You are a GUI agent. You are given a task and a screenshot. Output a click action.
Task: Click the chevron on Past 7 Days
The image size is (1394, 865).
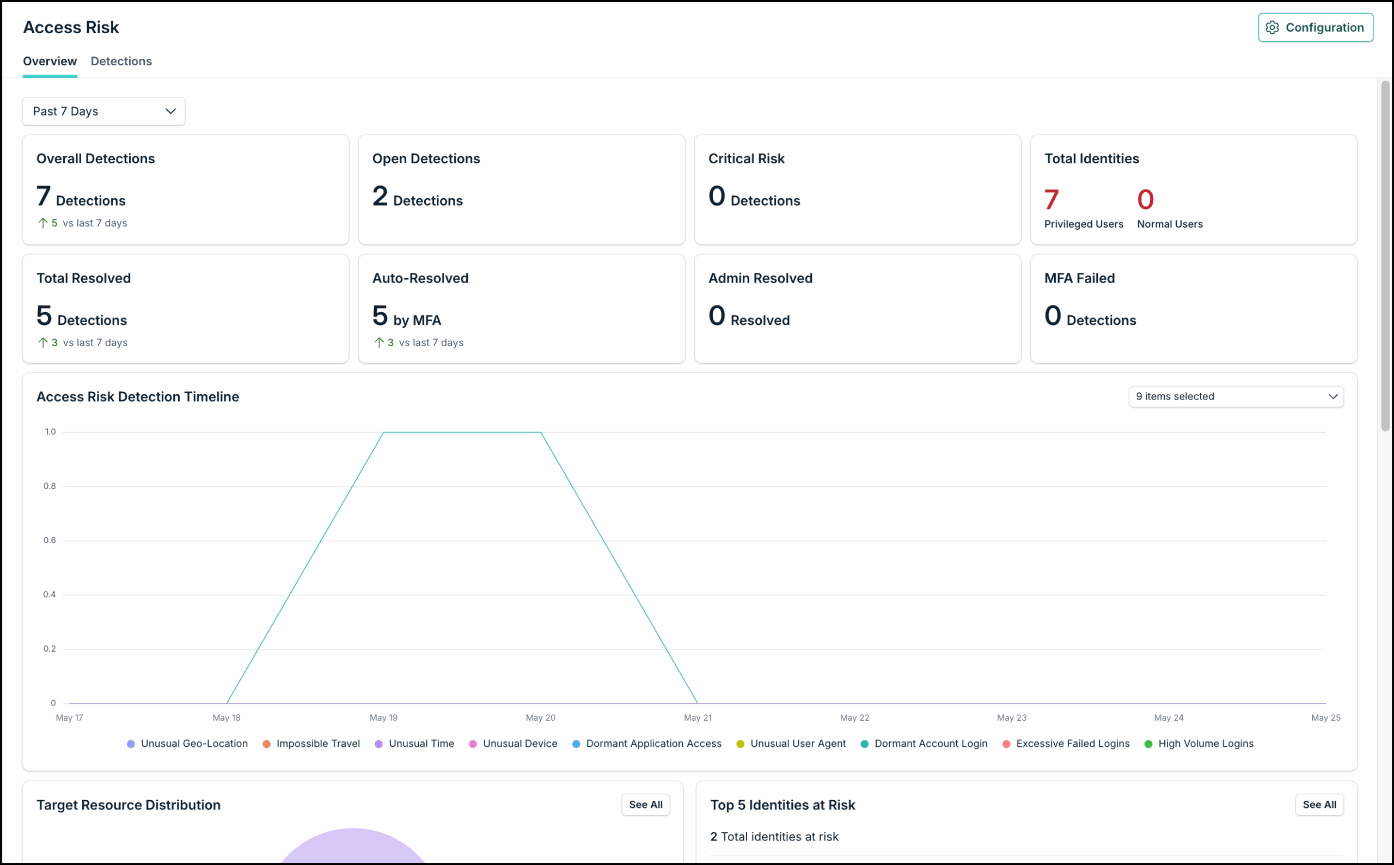170,111
